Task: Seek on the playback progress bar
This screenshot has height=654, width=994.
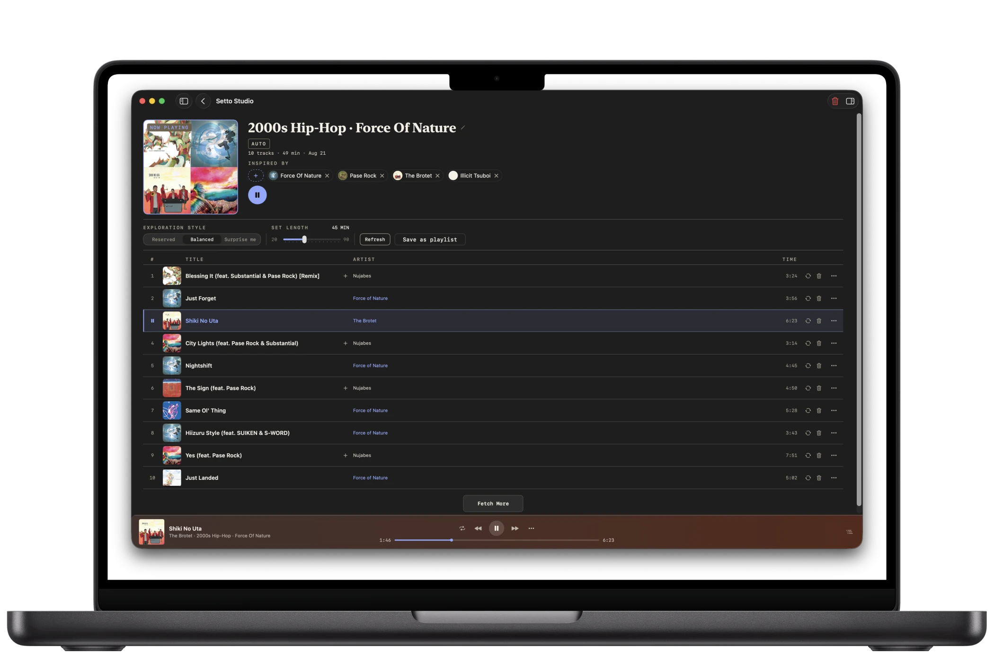Action: click(x=497, y=540)
